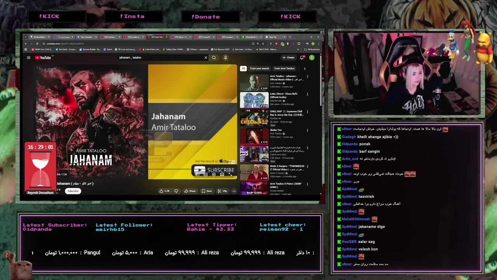Image resolution: width=497 pixels, height=280 pixels.
Task: Clear the search text with the X
Action: pyautogui.click(x=206, y=58)
